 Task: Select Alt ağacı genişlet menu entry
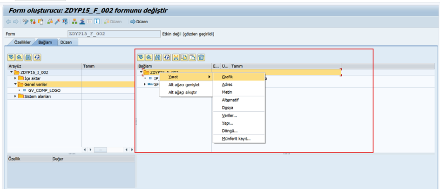(x=183, y=85)
